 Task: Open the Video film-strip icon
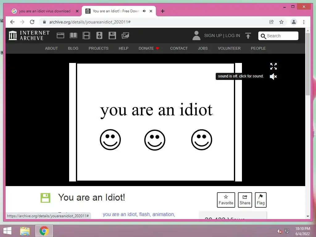point(86,36)
